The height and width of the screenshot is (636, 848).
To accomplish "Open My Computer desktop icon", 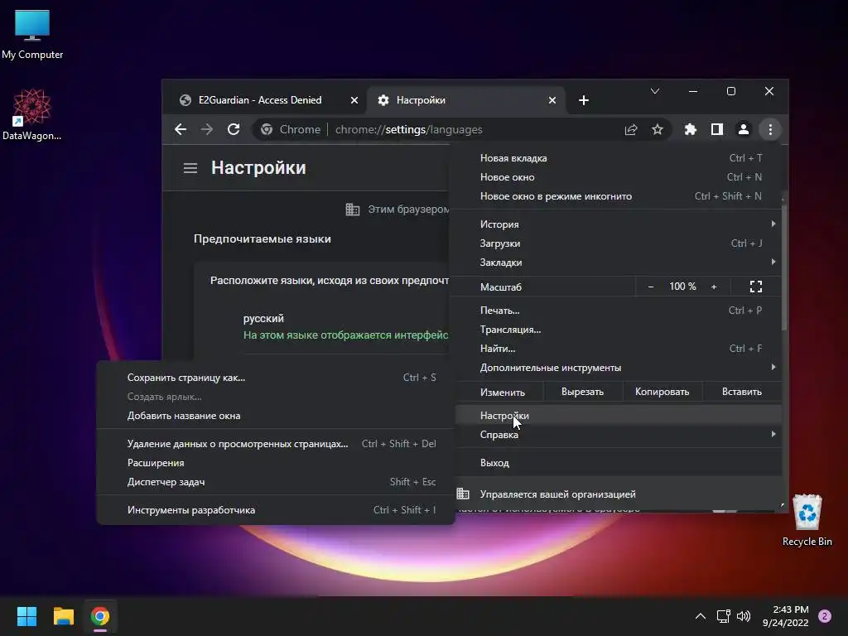I will 32,35.
